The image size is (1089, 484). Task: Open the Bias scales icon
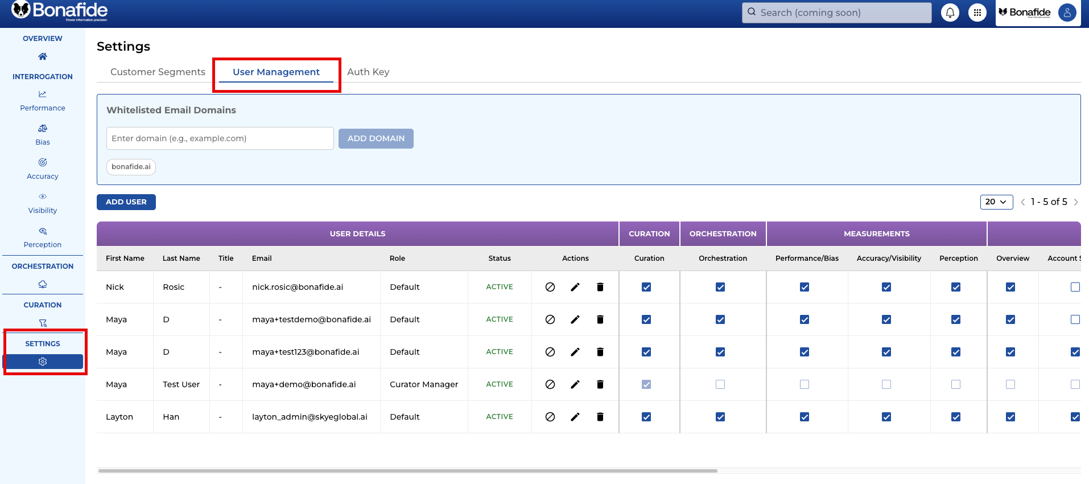43,129
